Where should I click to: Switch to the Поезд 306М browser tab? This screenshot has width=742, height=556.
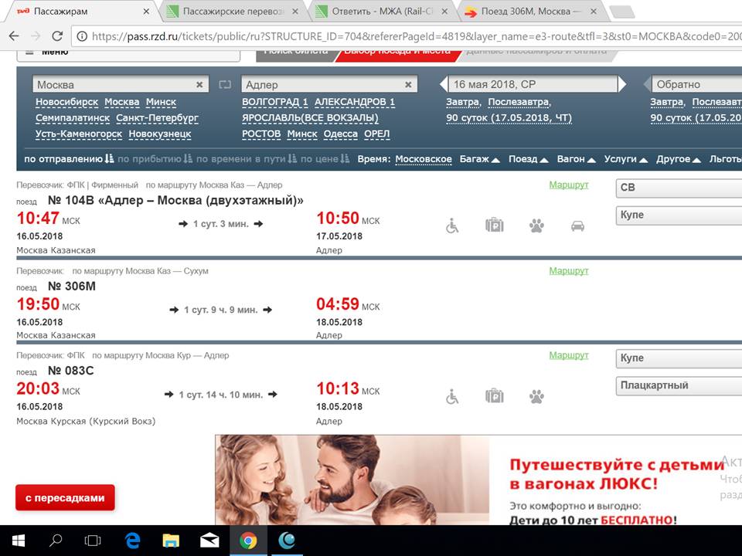pyautogui.click(x=527, y=12)
